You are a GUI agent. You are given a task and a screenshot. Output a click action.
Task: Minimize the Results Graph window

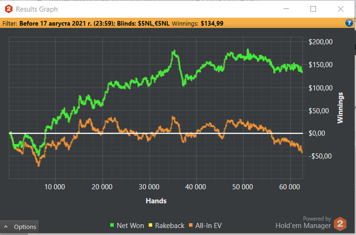tap(286, 9)
